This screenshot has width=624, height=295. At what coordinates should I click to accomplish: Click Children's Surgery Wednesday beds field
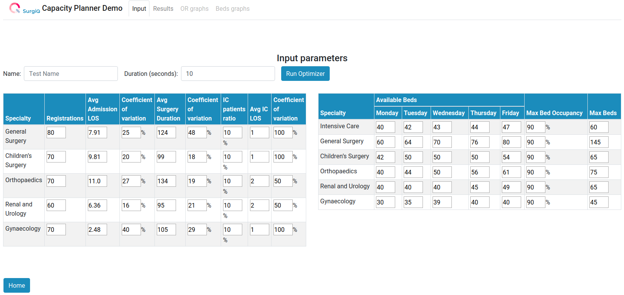[442, 157]
